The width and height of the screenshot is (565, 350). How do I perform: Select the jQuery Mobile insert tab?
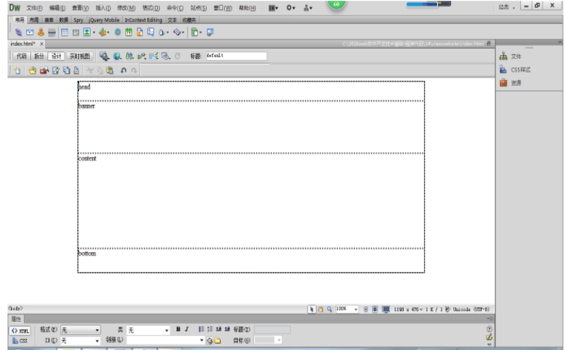click(103, 19)
